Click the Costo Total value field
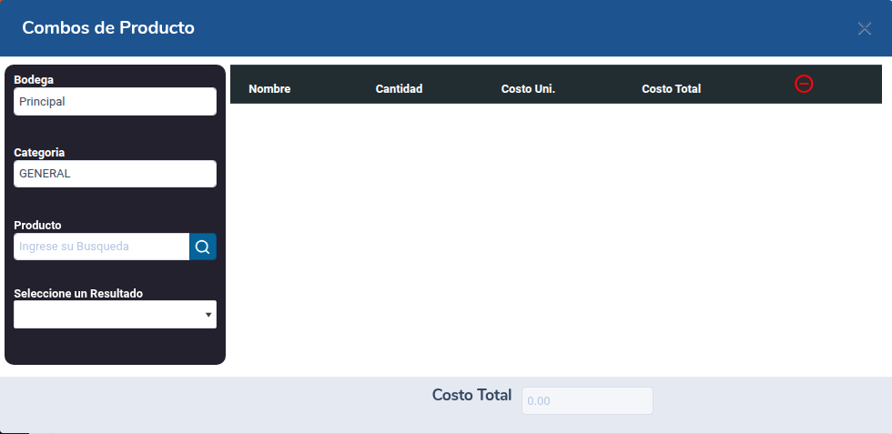The image size is (892, 434). 587,401
